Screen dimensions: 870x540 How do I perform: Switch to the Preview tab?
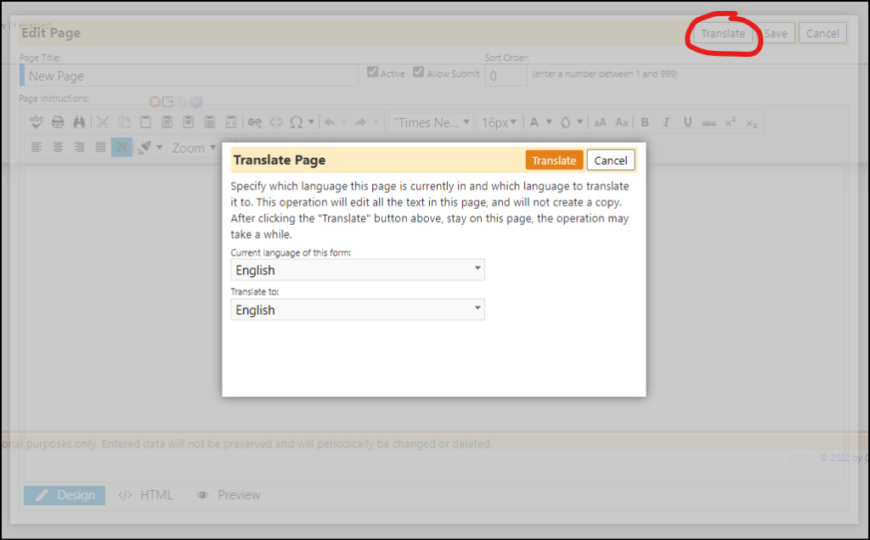pyautogui.click(x=228, y=494)
